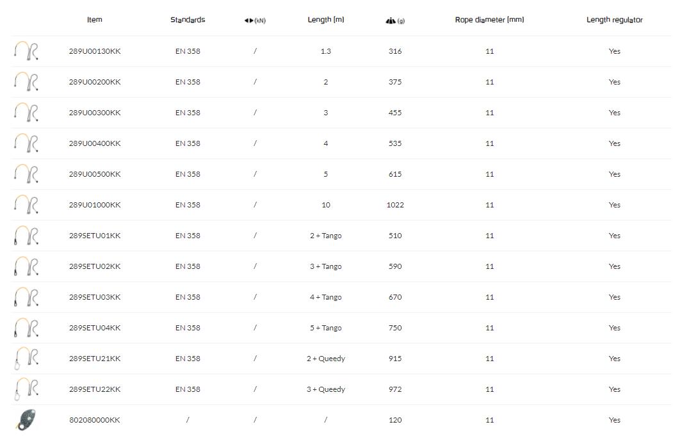Click item code 289U00400KK
The image size is (673, 445).
[x=95, y=143]
